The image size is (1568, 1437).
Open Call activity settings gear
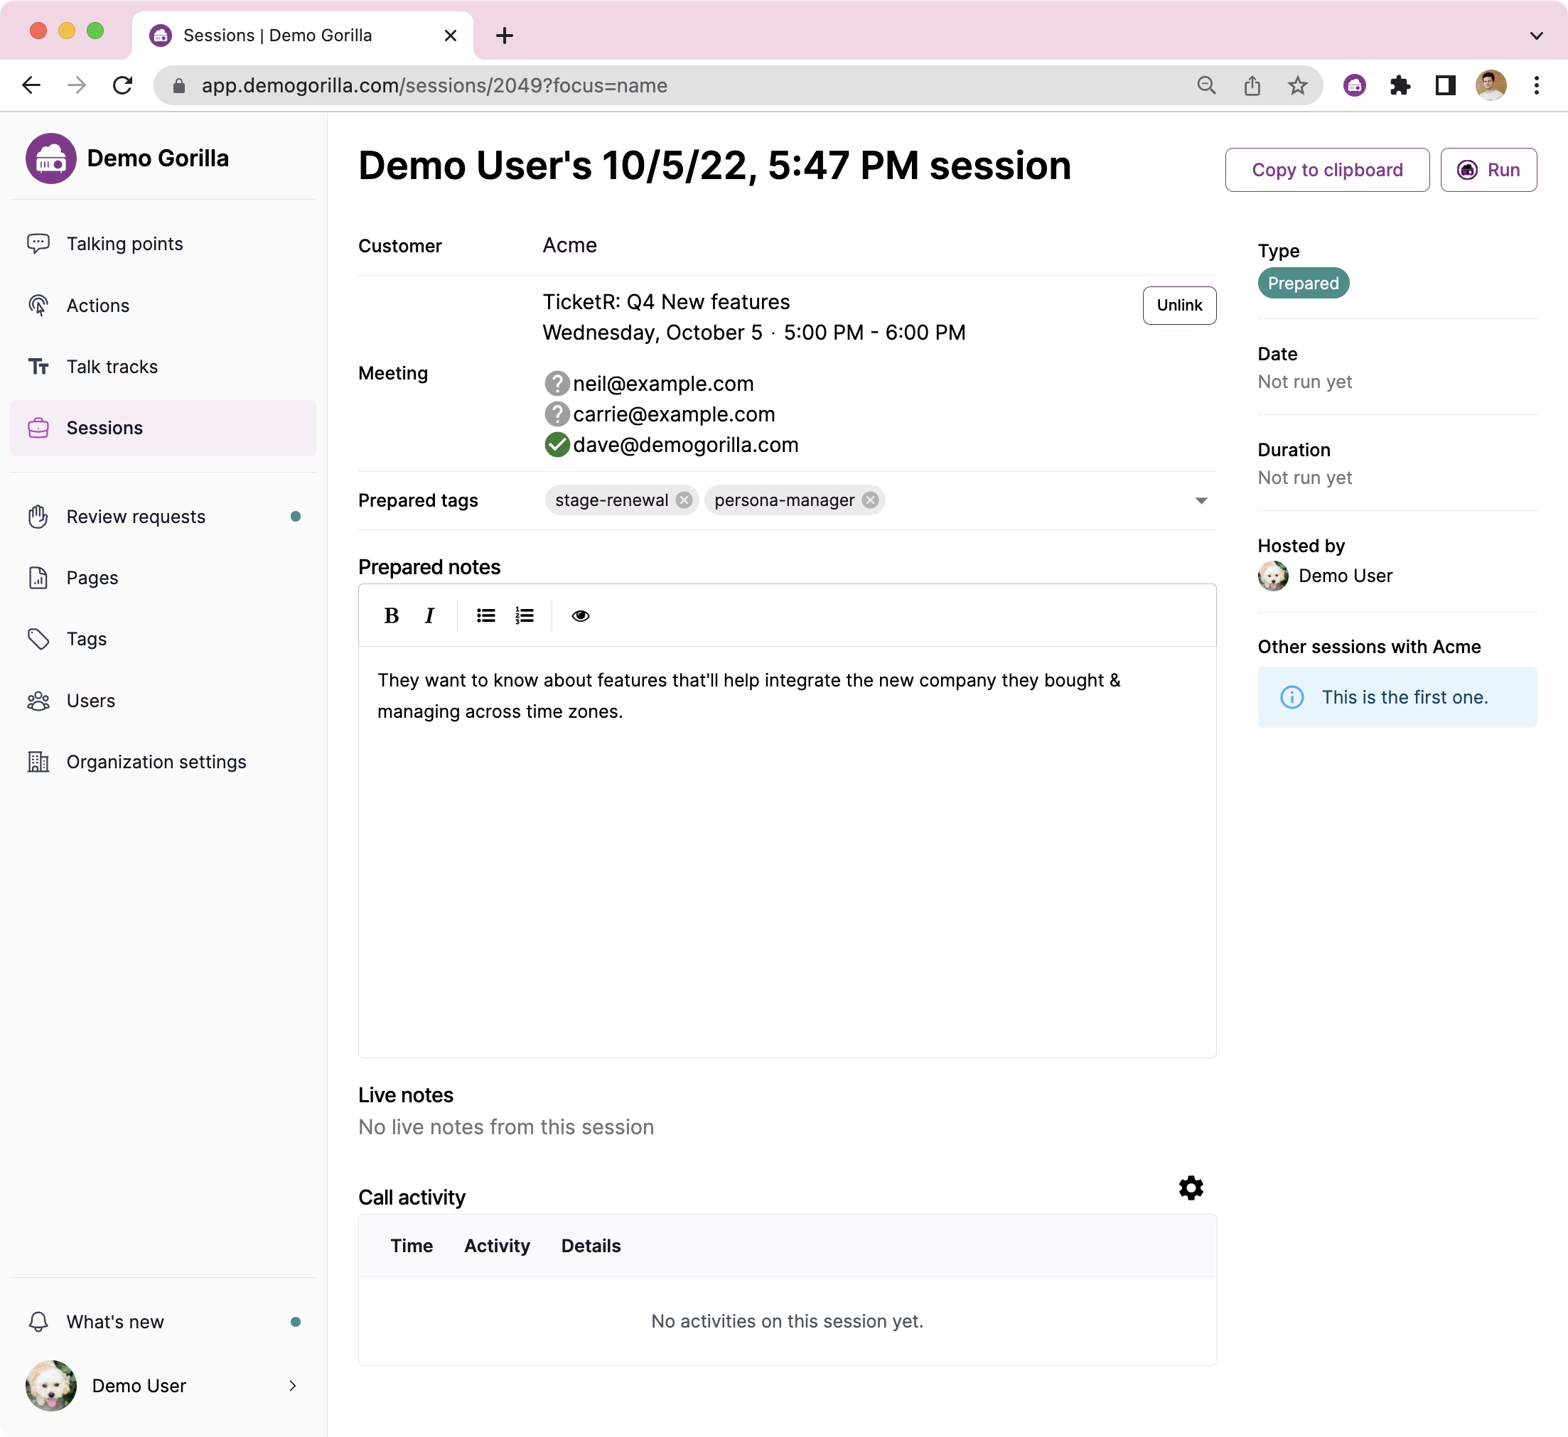click(x=1191, y=1188)
